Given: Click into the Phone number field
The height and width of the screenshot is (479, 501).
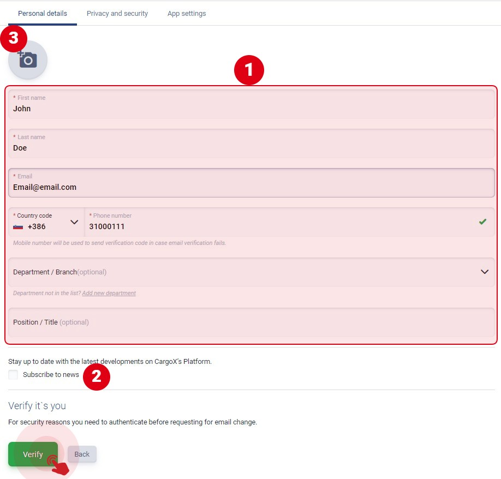Looking at the screenshot, I should pyautogui.click(x=289, y=222).
